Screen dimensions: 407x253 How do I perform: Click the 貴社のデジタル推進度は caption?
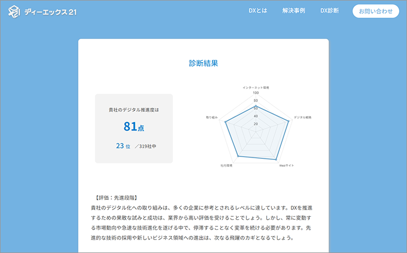click(x=133, y=110)
